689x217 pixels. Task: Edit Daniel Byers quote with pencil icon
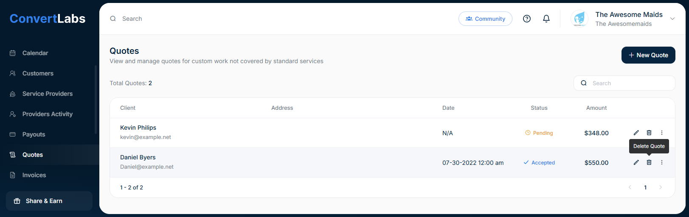(x=636, y=162)
